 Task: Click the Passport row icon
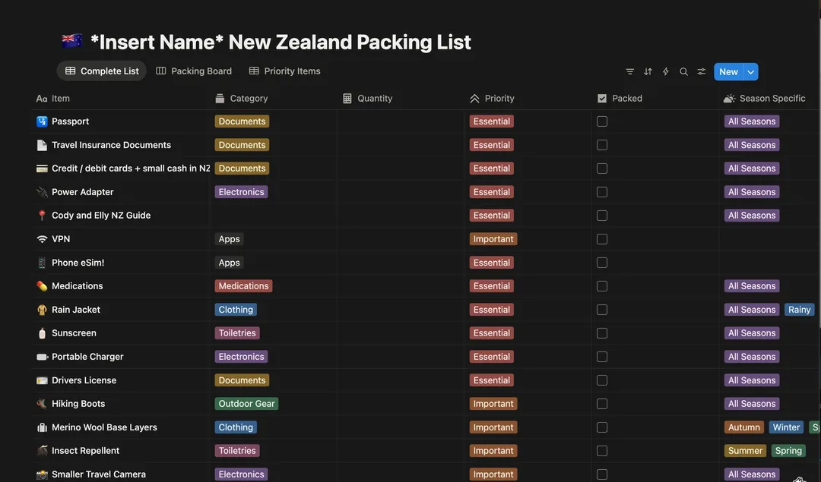(x=42, y=121)
